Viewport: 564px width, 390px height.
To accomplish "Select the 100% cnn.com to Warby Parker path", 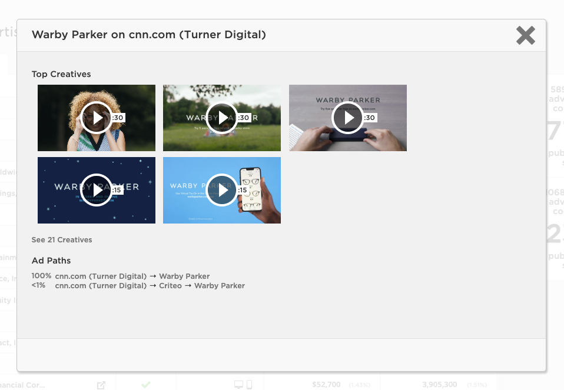I will [121, 276].
